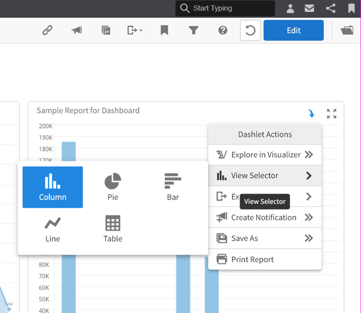Select the Pie chart view
Viewport: 361px width, 313px height.
tap(113, 187)
